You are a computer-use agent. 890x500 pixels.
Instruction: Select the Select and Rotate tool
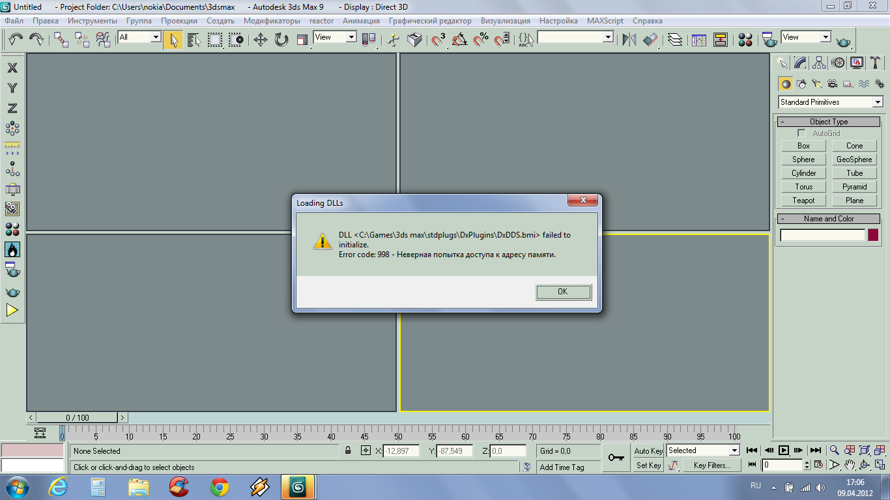(x=281, y=40)
